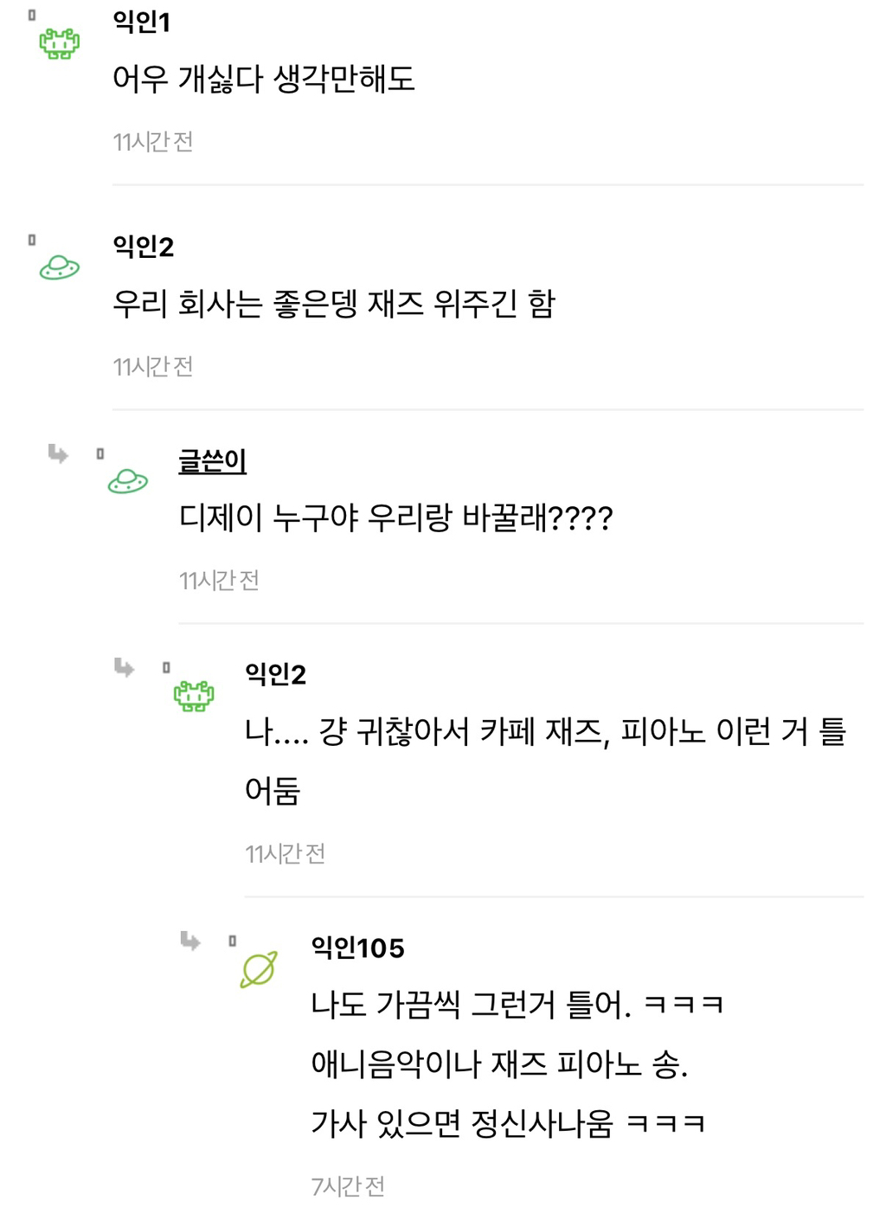
Task: Click the Saturn planet avatar for 익인105
Action: [x=257, y=969]
